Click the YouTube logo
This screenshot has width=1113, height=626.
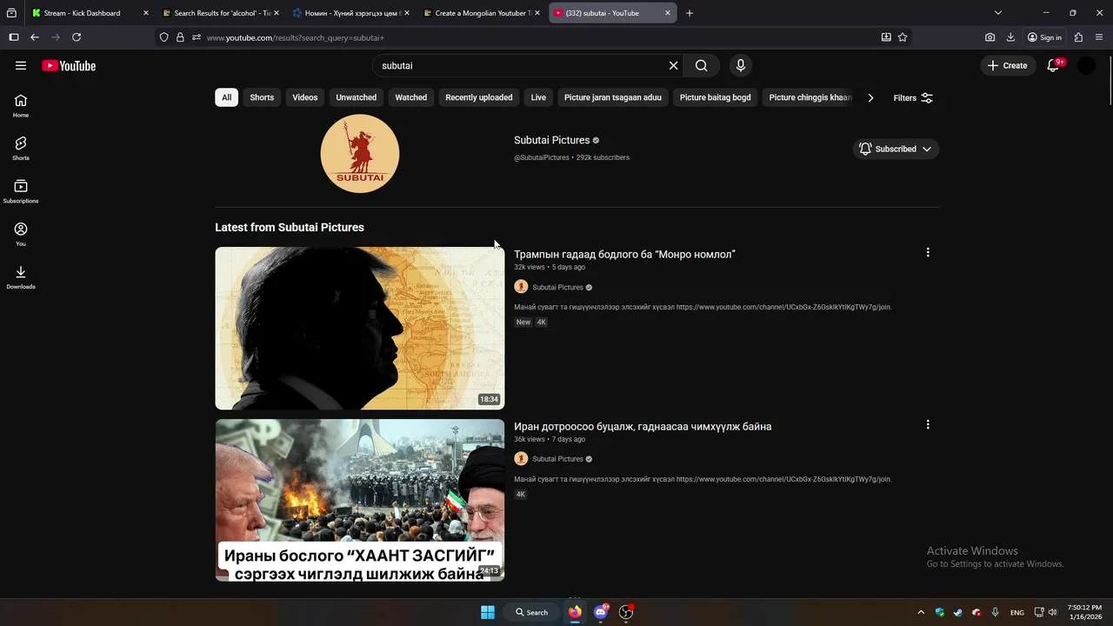coord(69,65)
